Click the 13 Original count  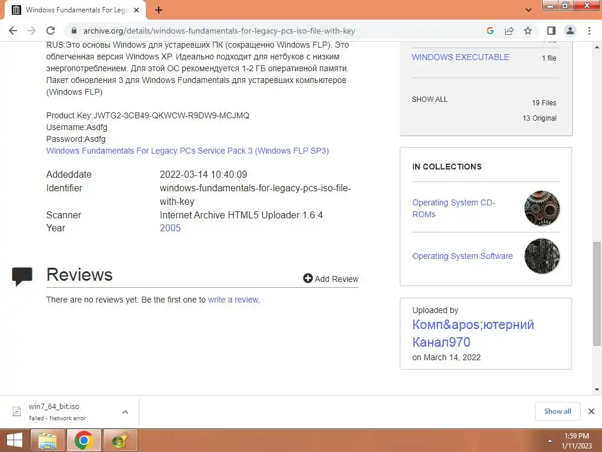coord(540,118)
